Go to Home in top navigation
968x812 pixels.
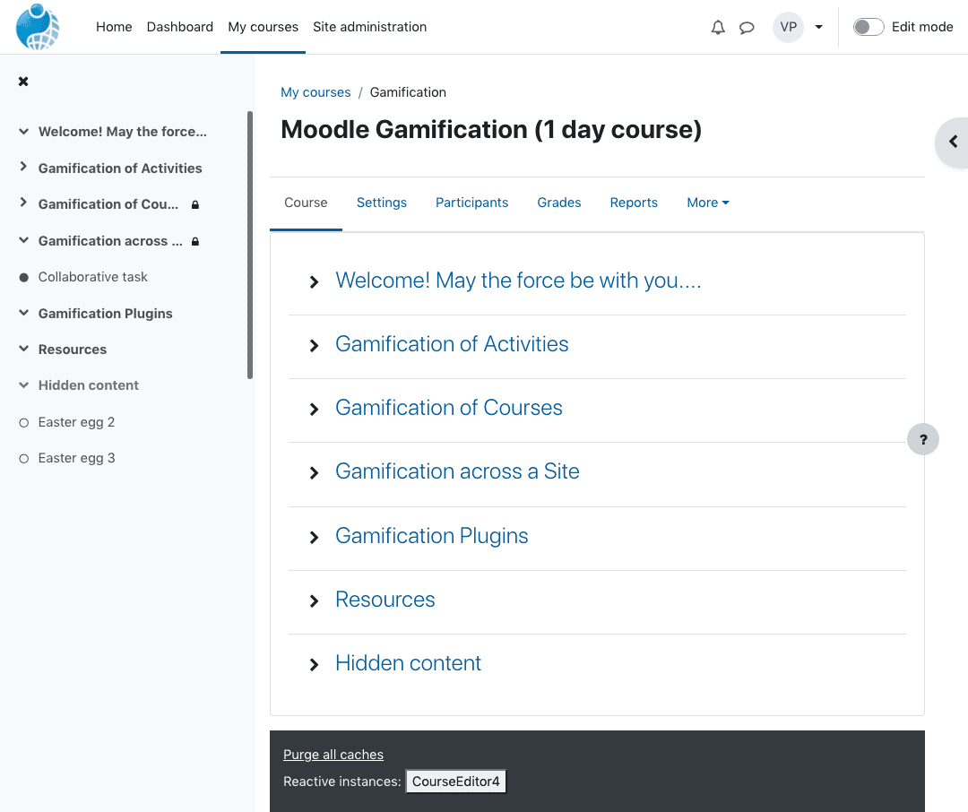[114, 27]
